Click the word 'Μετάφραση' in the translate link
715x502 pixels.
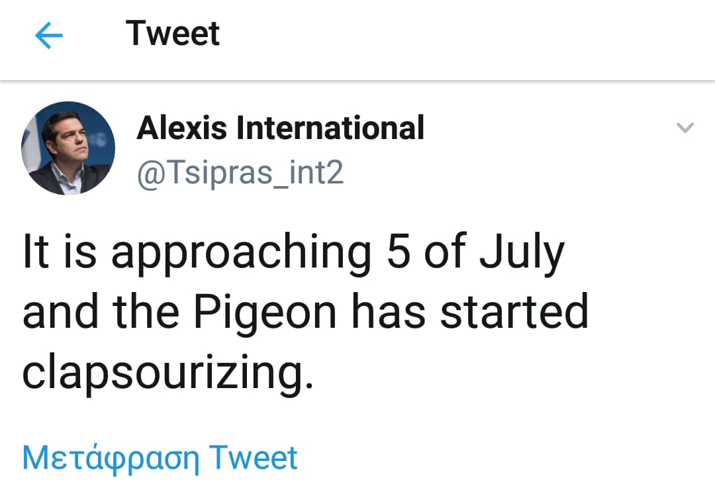pos(111,458)
